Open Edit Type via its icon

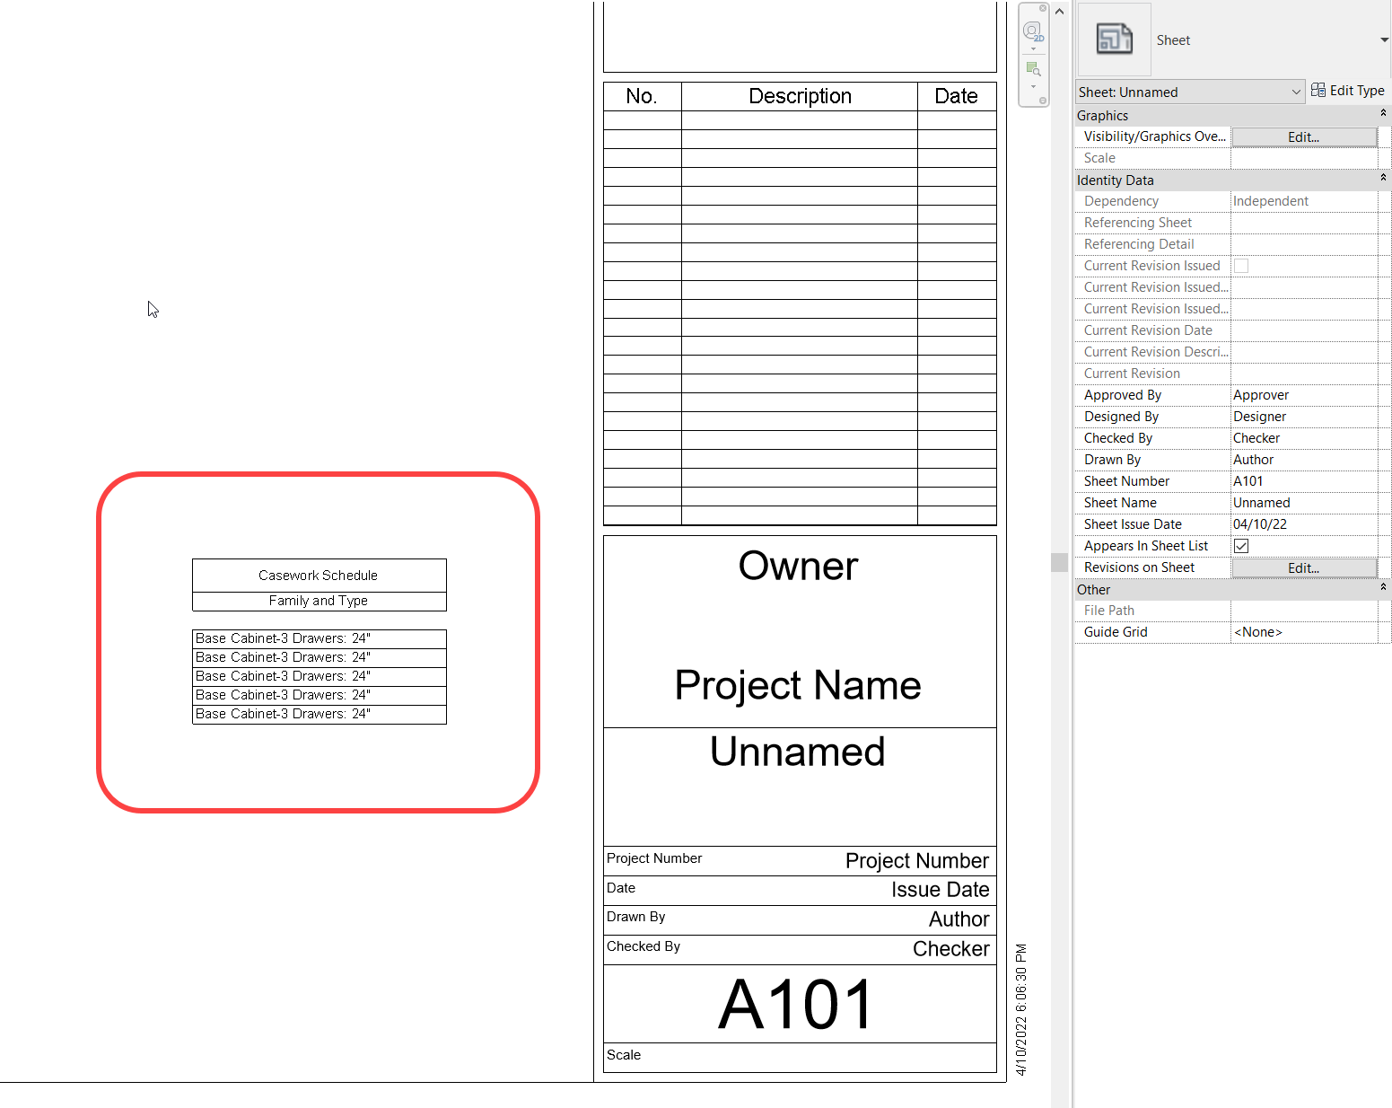[x=1318, y=90]
